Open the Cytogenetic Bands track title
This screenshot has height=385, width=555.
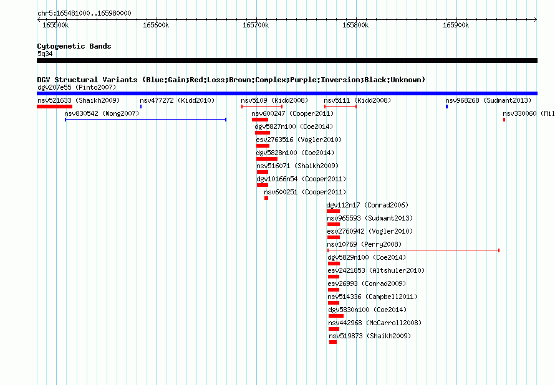point(74,46)
